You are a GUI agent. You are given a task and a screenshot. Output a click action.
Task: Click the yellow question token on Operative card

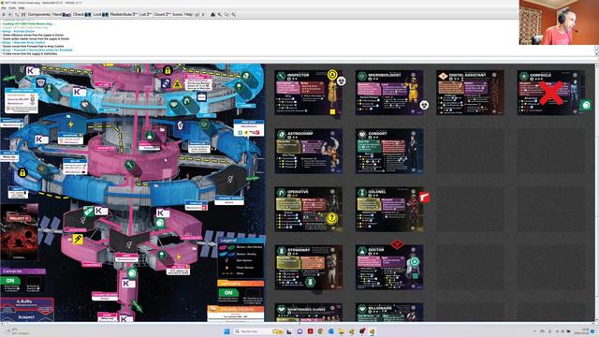point(332,218)
